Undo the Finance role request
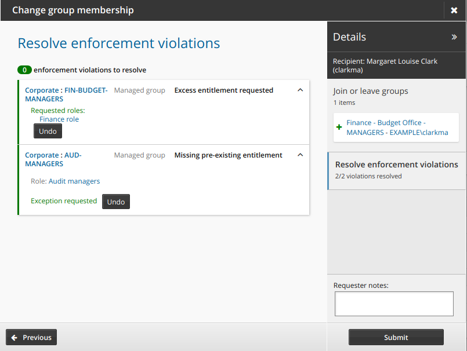Image resolution: width=467 pixels, height=351 pixels. point(48,131)
